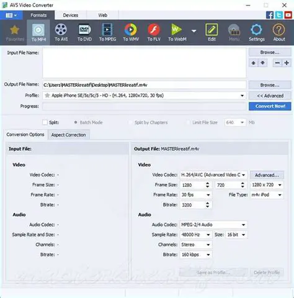The height and width of the screenshot is (298, 294).
Task: Browse for the output file location
Action: (270, 85)
